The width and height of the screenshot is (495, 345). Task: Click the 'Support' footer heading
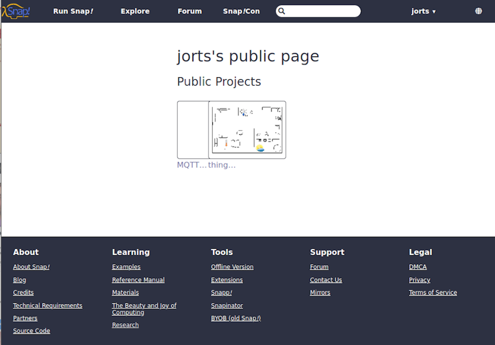327,252
